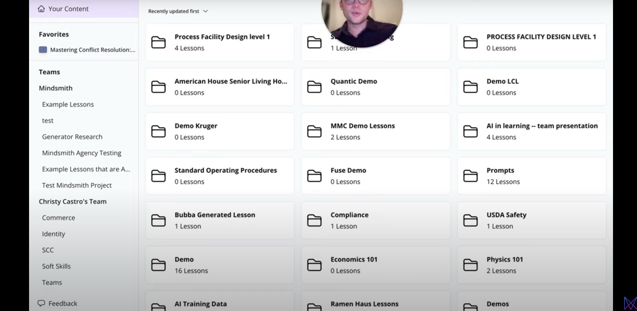Viewport: 637px width, 311px height.
Task: Open the Standard Operating Procedures folder
Action: point(220,176)
